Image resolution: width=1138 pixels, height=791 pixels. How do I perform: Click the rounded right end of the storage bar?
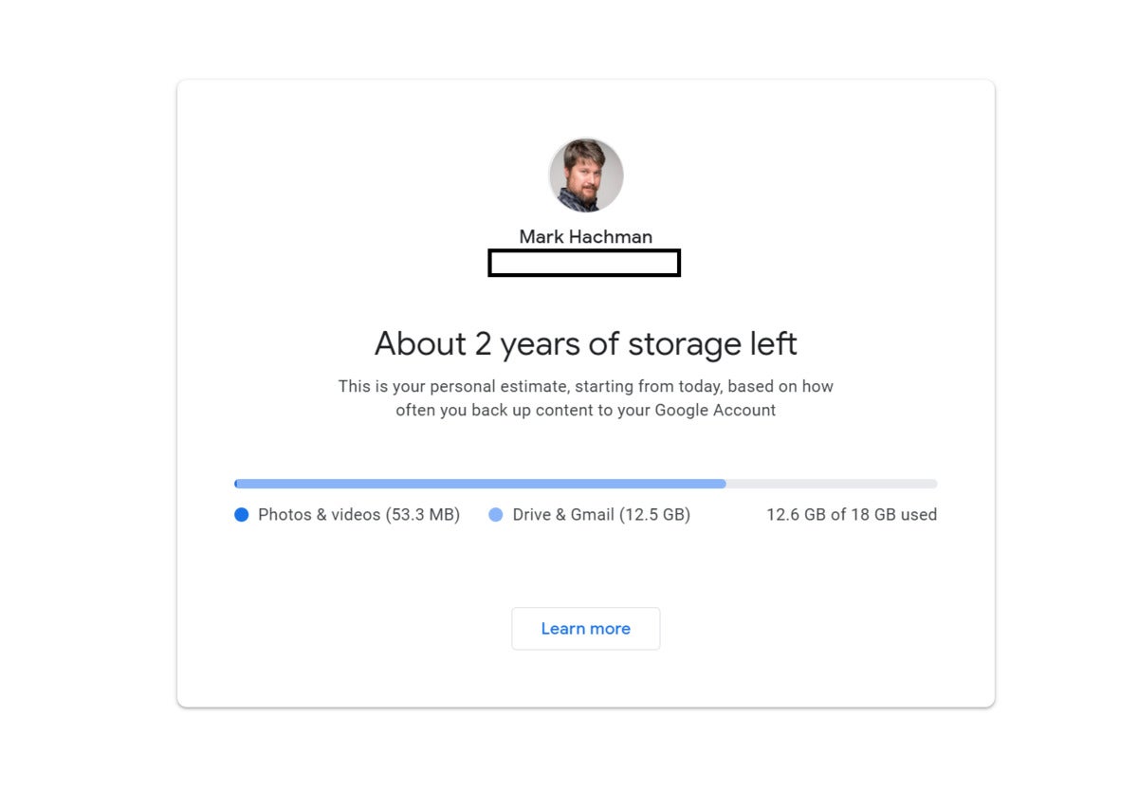(x=934, y=484)
